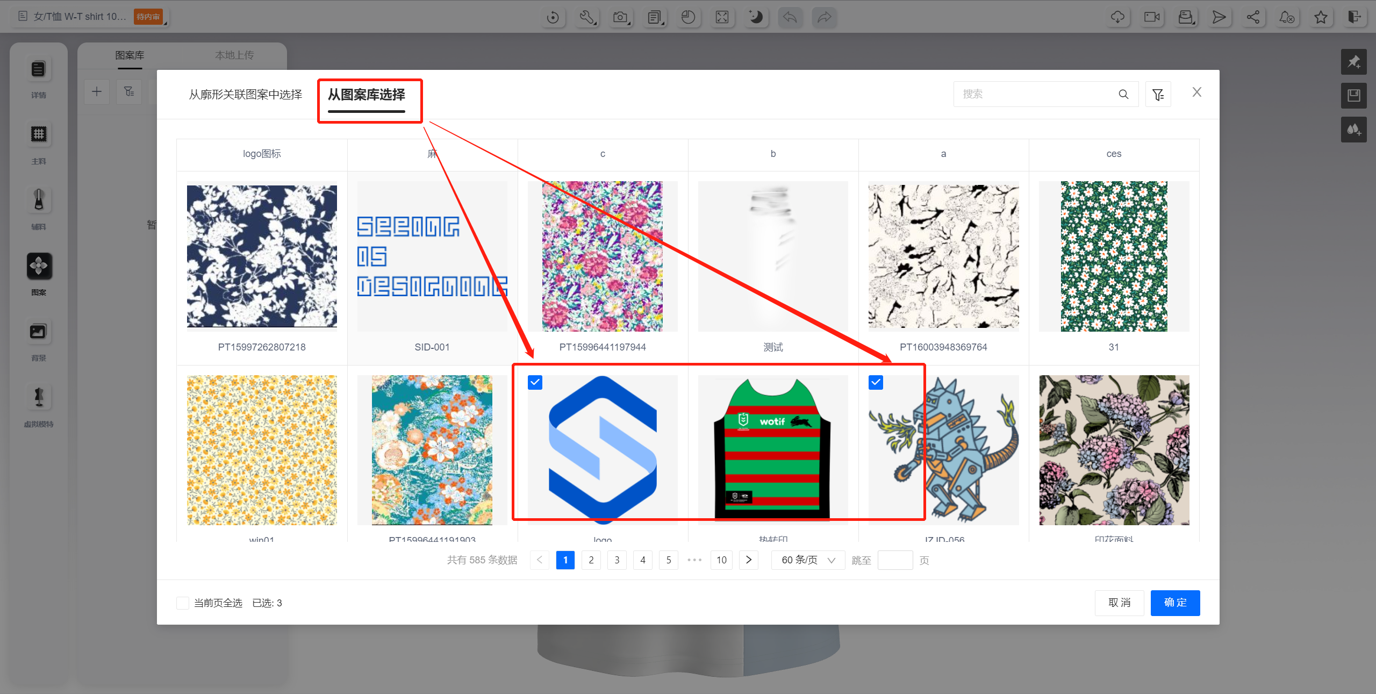Expand the 60 条/页 page size dropdown
The image size is (1376, 694).
pyautogui.click(x=808, y=560)
